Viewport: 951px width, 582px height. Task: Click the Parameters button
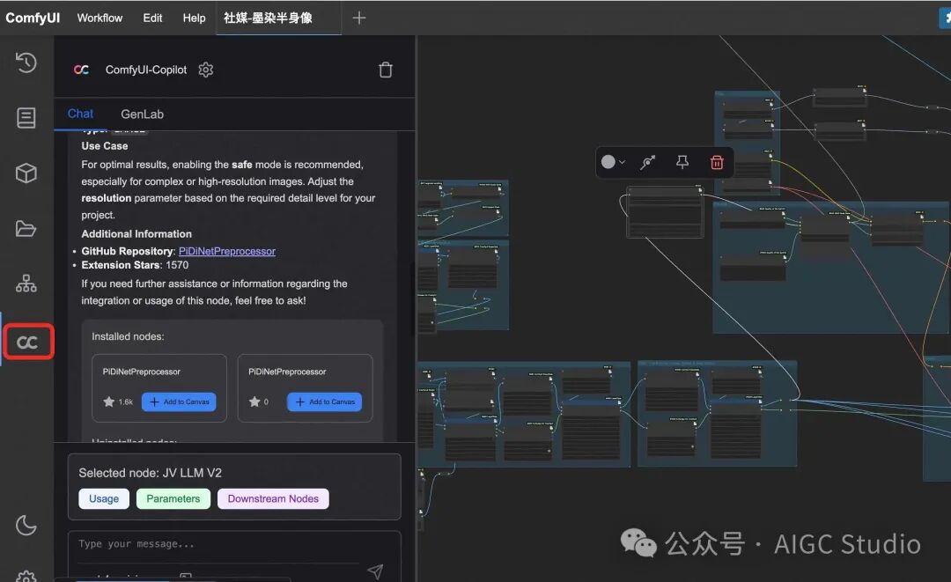pos(173,498)
